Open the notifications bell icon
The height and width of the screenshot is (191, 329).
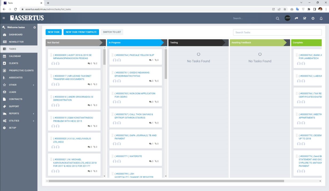click(321, 18)
